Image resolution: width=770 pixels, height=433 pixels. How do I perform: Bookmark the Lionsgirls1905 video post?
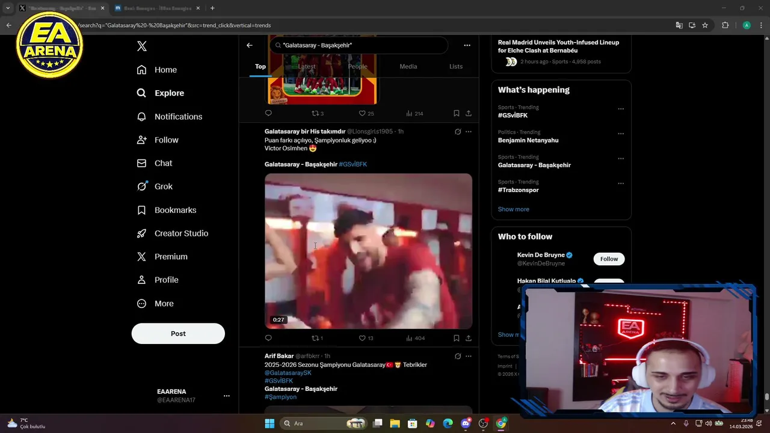tap(457, 338)
